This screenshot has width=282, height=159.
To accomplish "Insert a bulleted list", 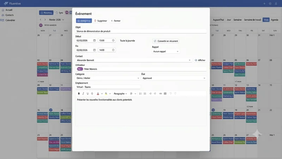I will coord(145,94).
